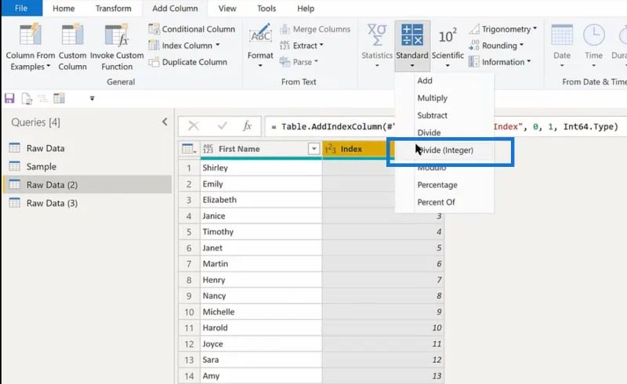Click Index cell with value 13
Screen dimensions: 627x384
[383, 376]
